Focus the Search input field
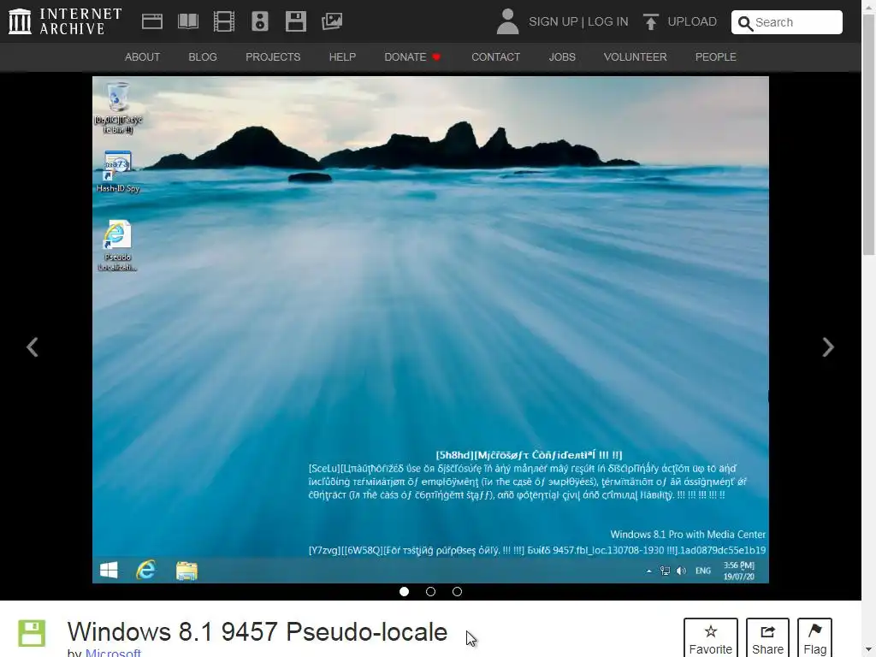 click(x=787, y=22)
